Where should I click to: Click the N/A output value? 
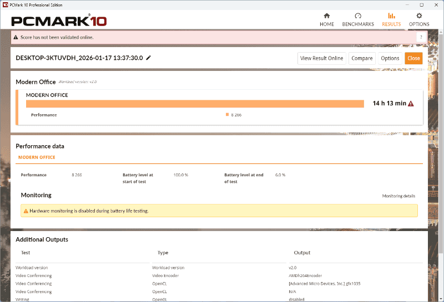[292, 291]
